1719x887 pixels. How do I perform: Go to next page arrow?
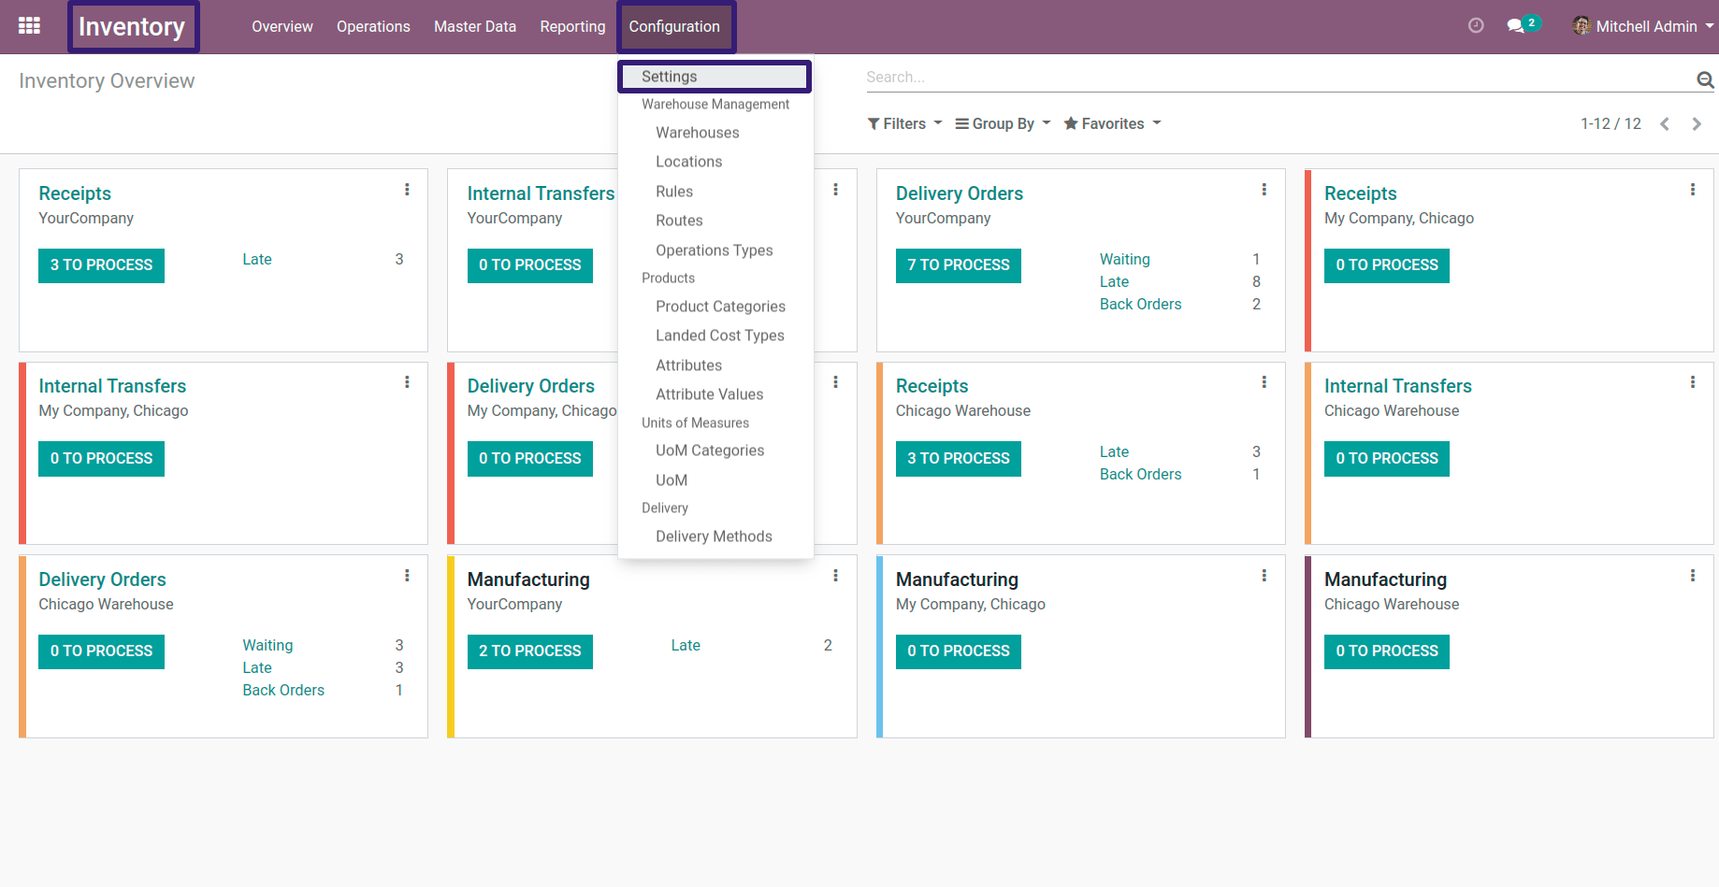coord(1697,124)
